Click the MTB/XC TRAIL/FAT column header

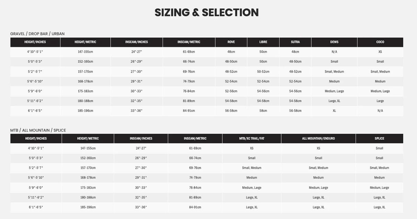(252, 139)
